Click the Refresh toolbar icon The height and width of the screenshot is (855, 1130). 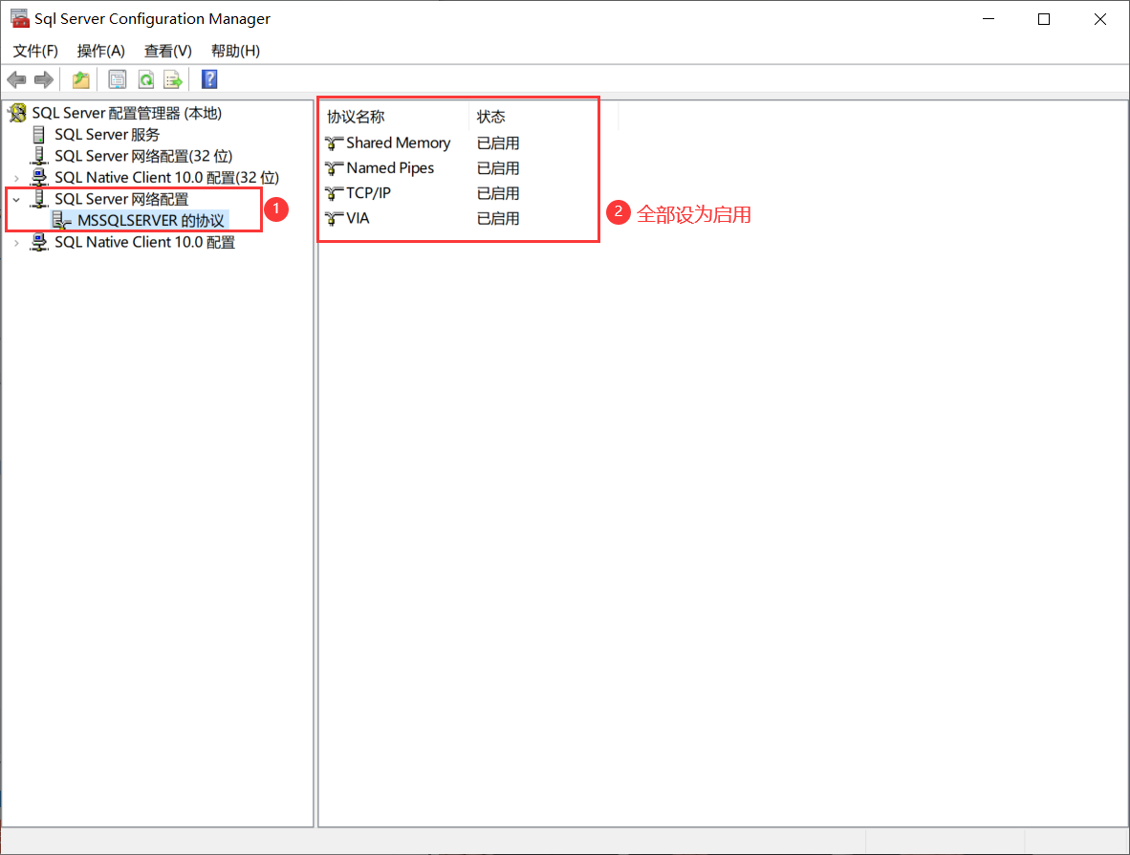(145, 80)
